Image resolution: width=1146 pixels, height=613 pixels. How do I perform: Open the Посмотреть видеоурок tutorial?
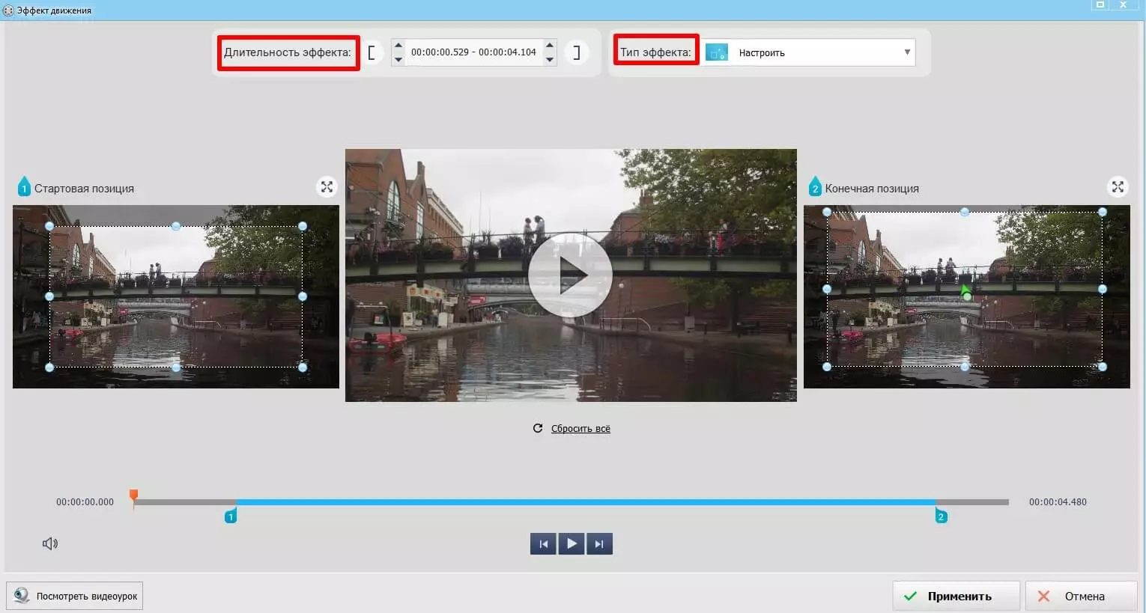click(75, 596)
